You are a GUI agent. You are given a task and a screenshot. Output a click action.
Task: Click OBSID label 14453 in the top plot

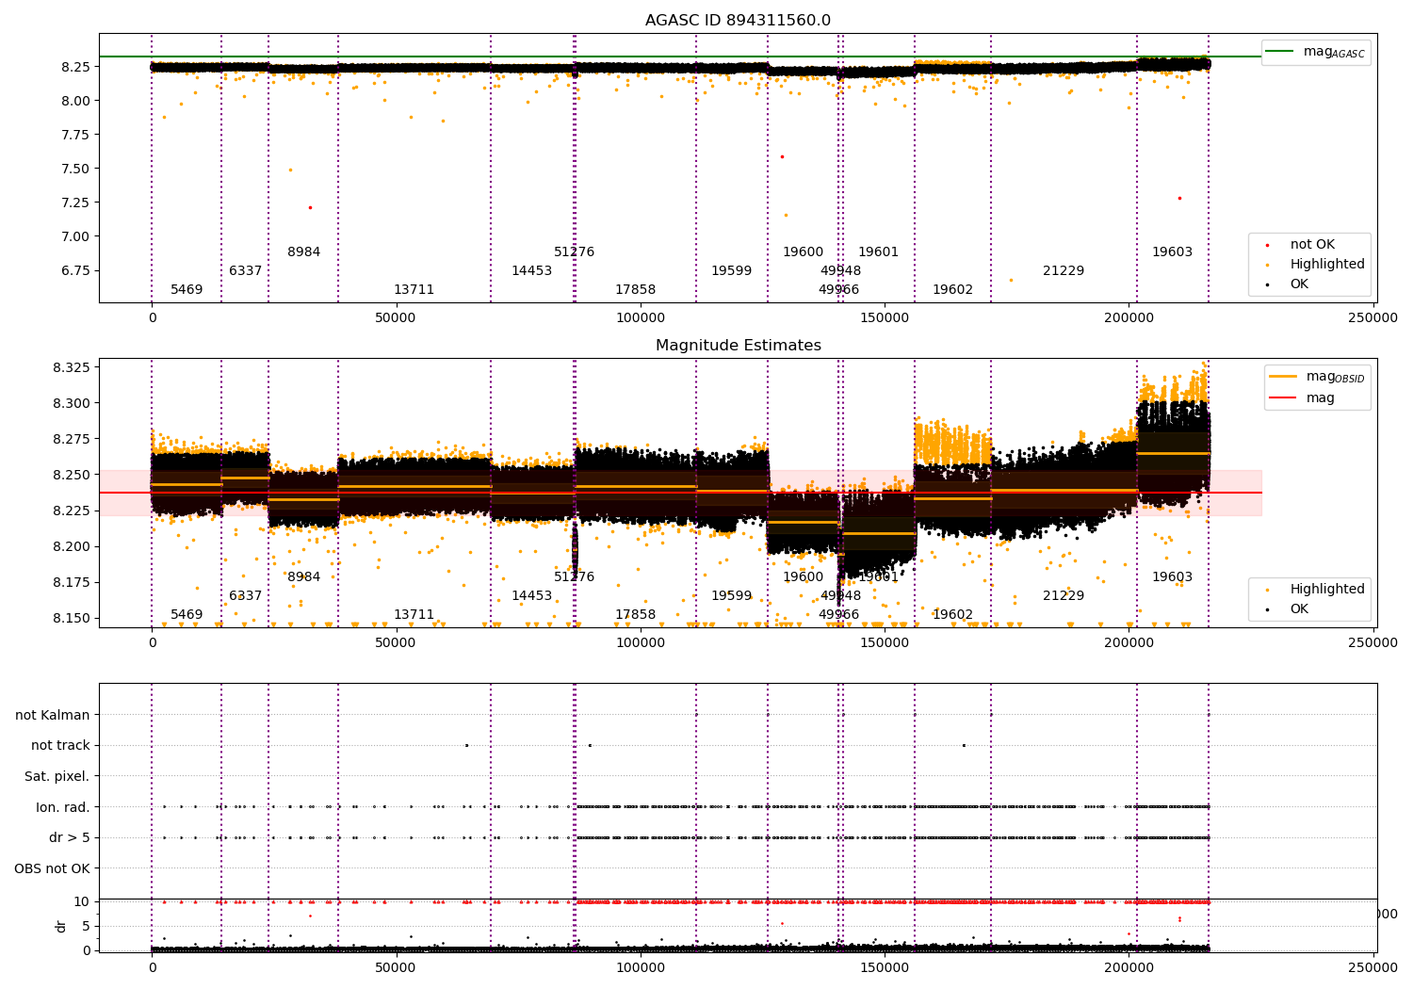(x=532, y=270)
